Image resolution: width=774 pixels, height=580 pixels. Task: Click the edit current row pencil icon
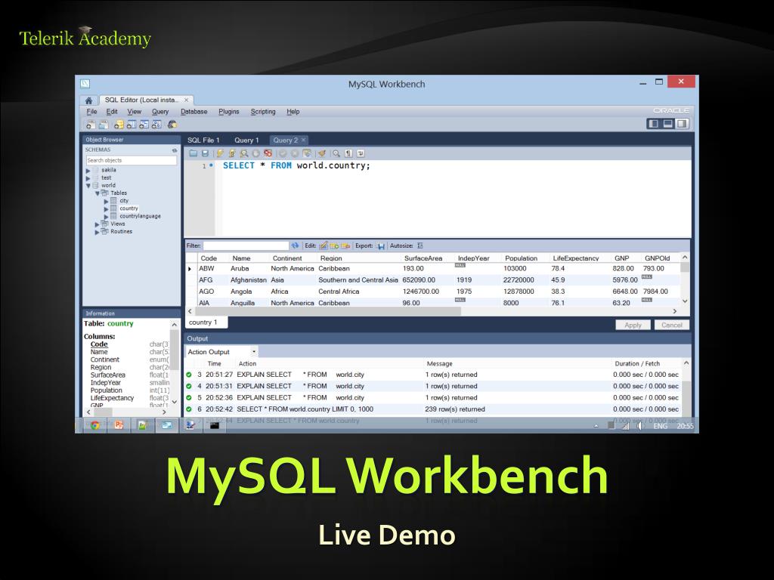[x=324, y=245]
